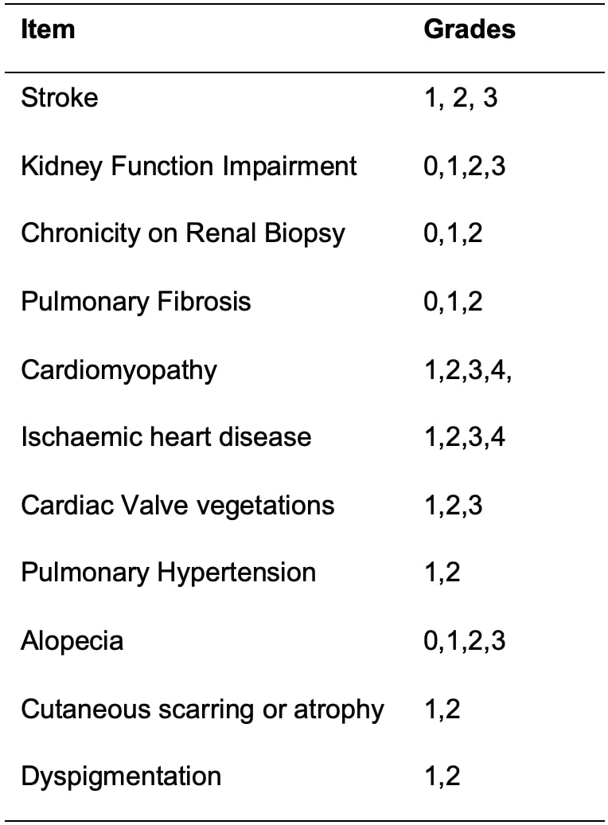Viewport: 608px width, 825px height.
Task: Click the Grades column header
Action: (470, 29)
